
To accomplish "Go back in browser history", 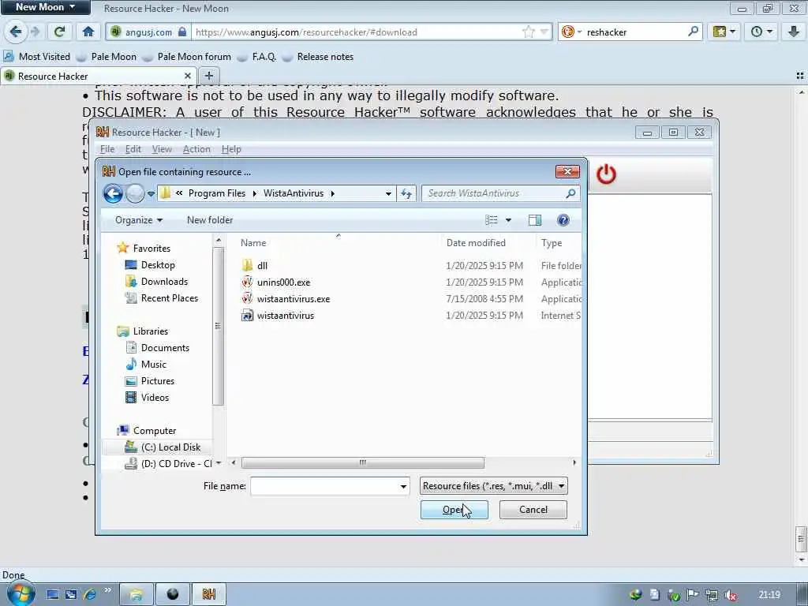I will [x=16, y=32].
